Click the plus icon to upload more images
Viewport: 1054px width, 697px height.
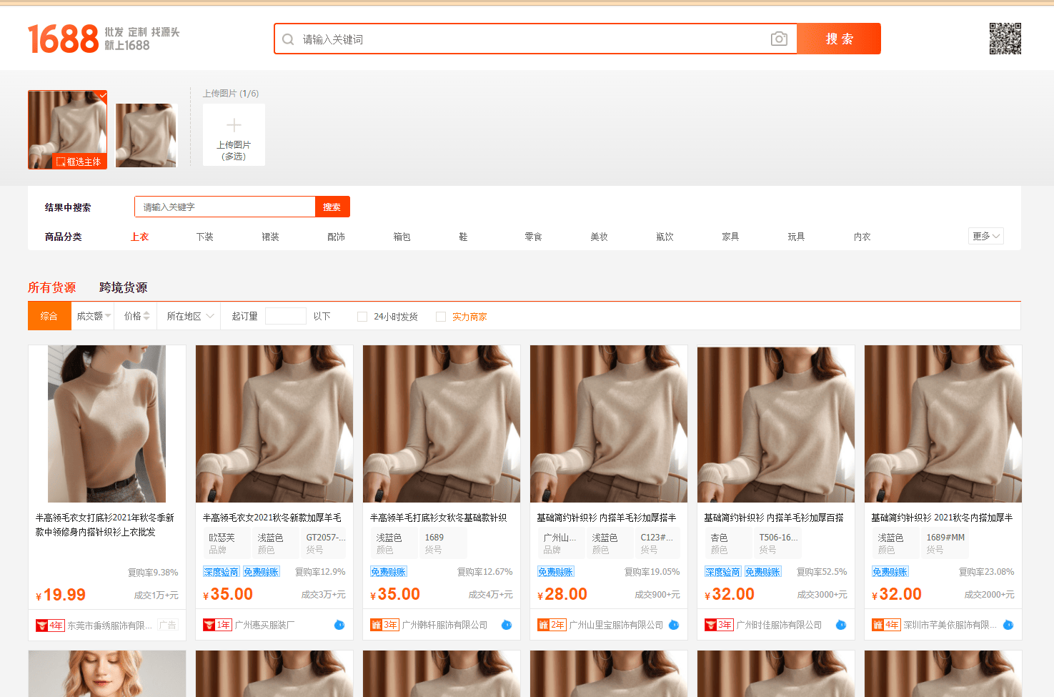(x=234, y=125)
